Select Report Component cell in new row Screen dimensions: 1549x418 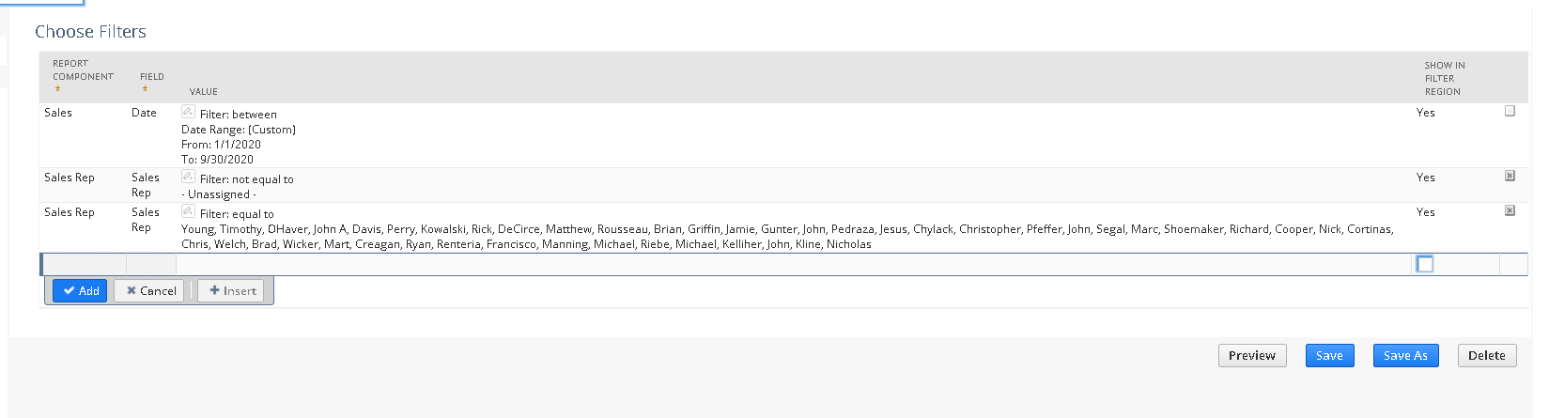click(x=85, y=264)
